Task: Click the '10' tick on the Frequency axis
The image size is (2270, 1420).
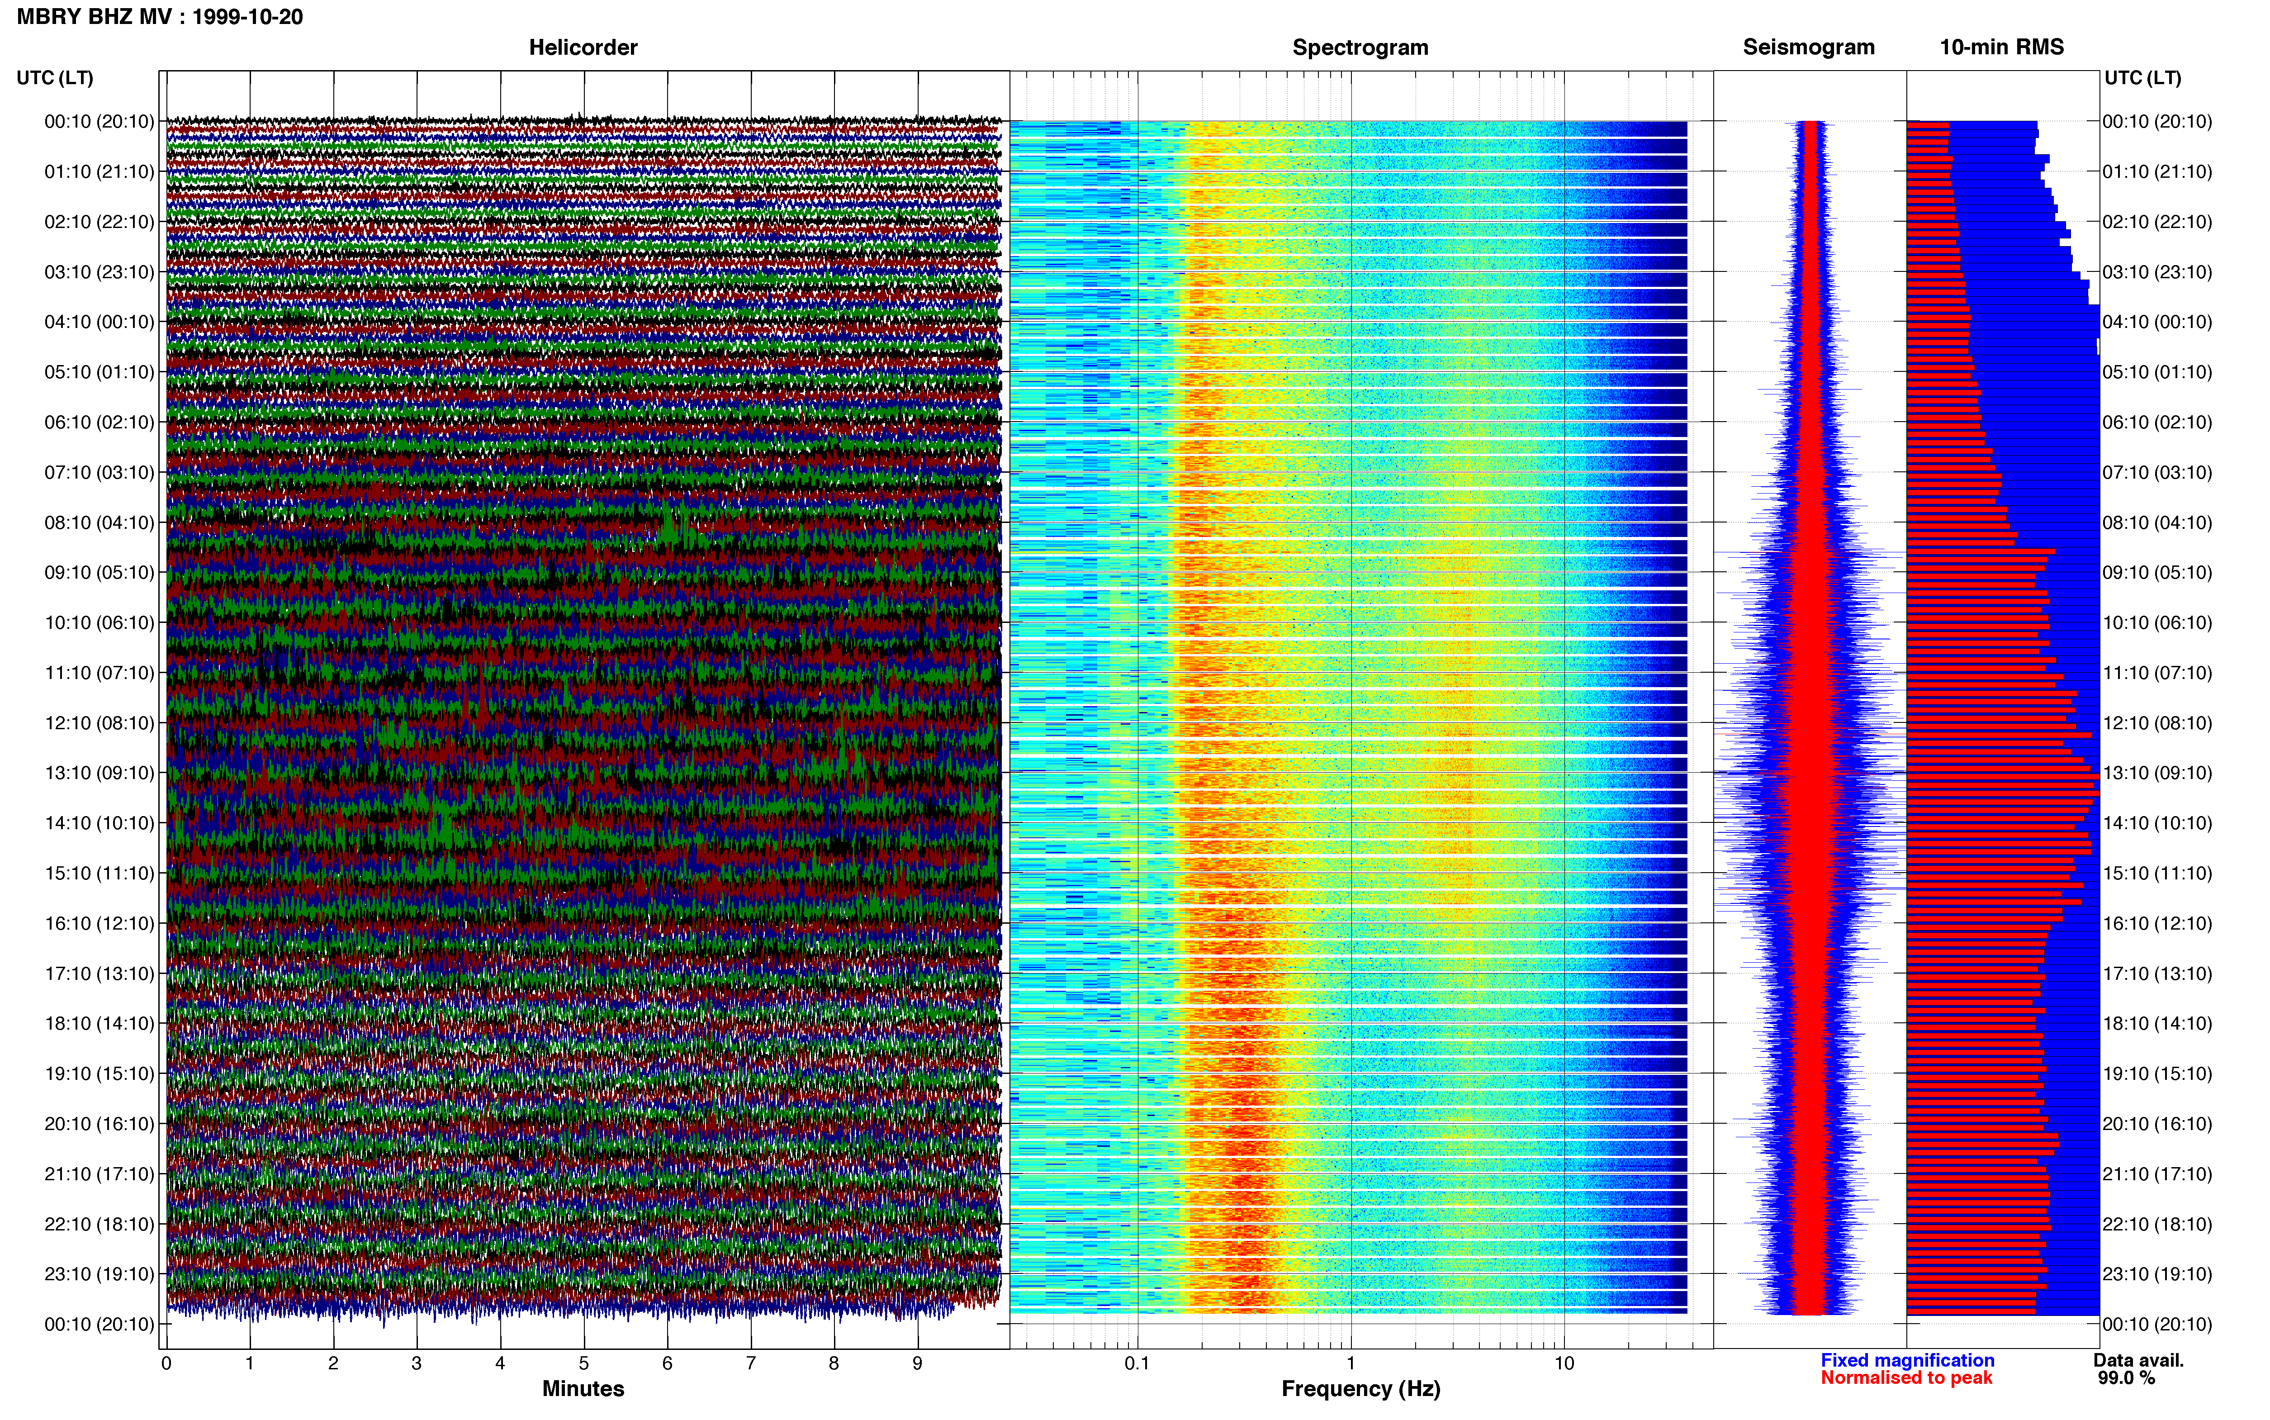Action: pos(1564,1363)
